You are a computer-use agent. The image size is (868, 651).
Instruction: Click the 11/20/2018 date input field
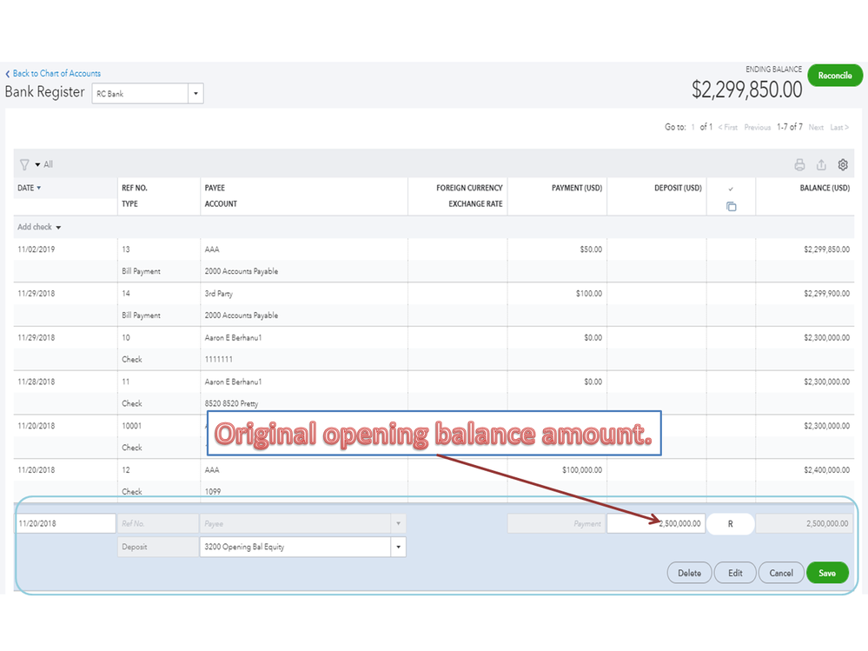tap(65, 524)
